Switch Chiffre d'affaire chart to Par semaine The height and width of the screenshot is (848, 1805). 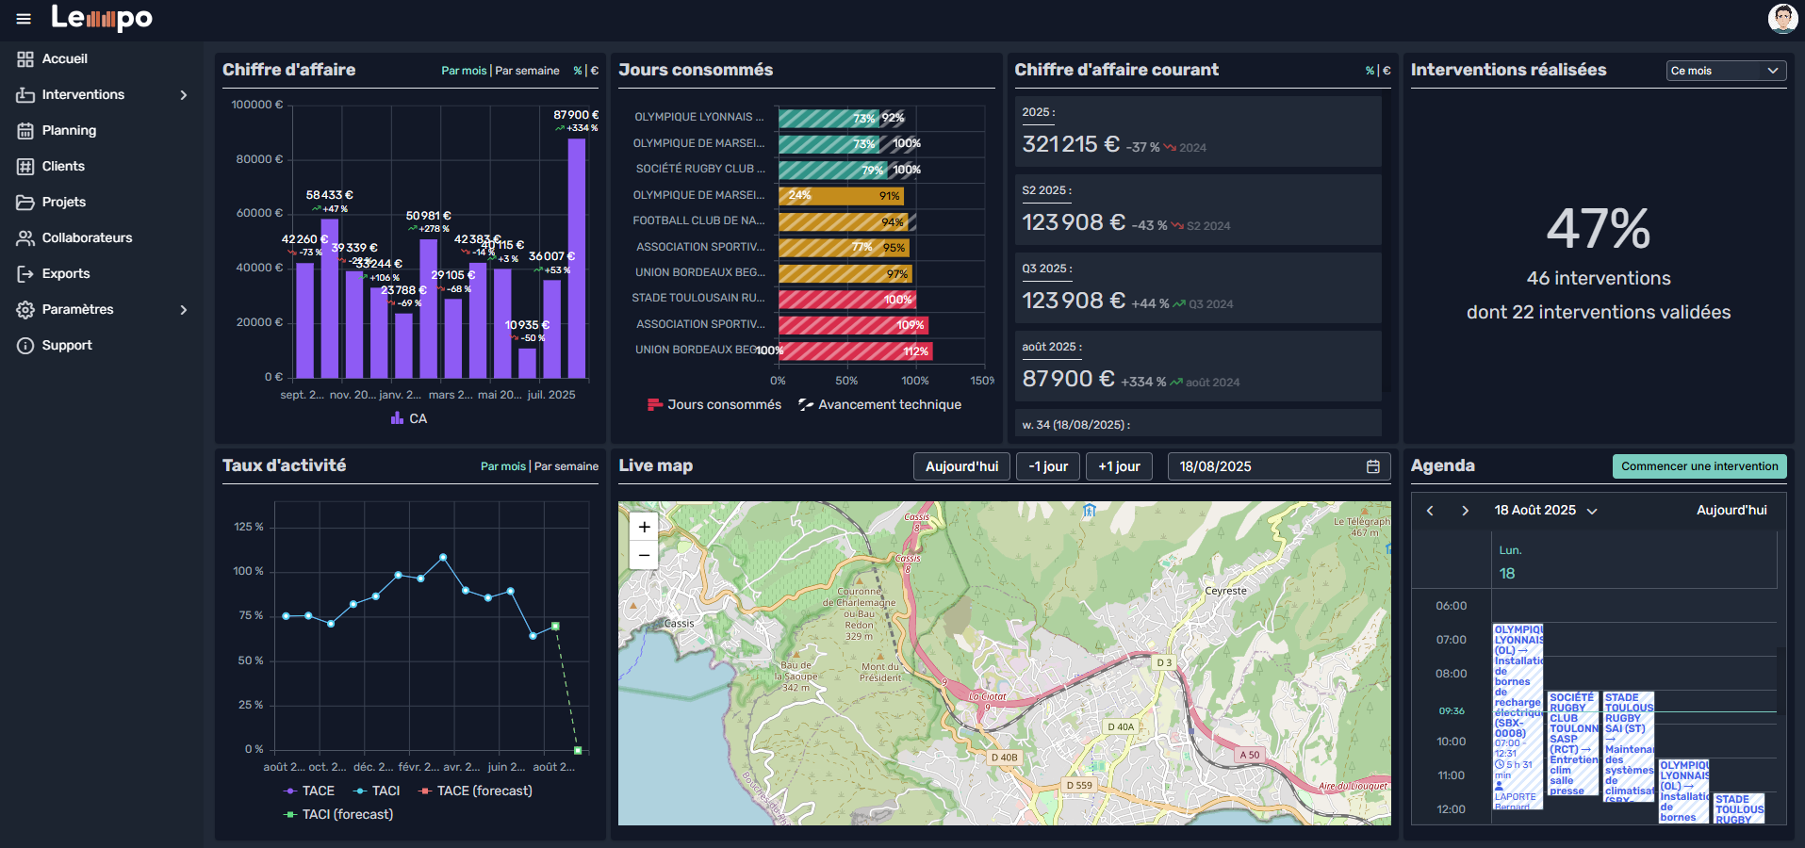coord(527,71)
